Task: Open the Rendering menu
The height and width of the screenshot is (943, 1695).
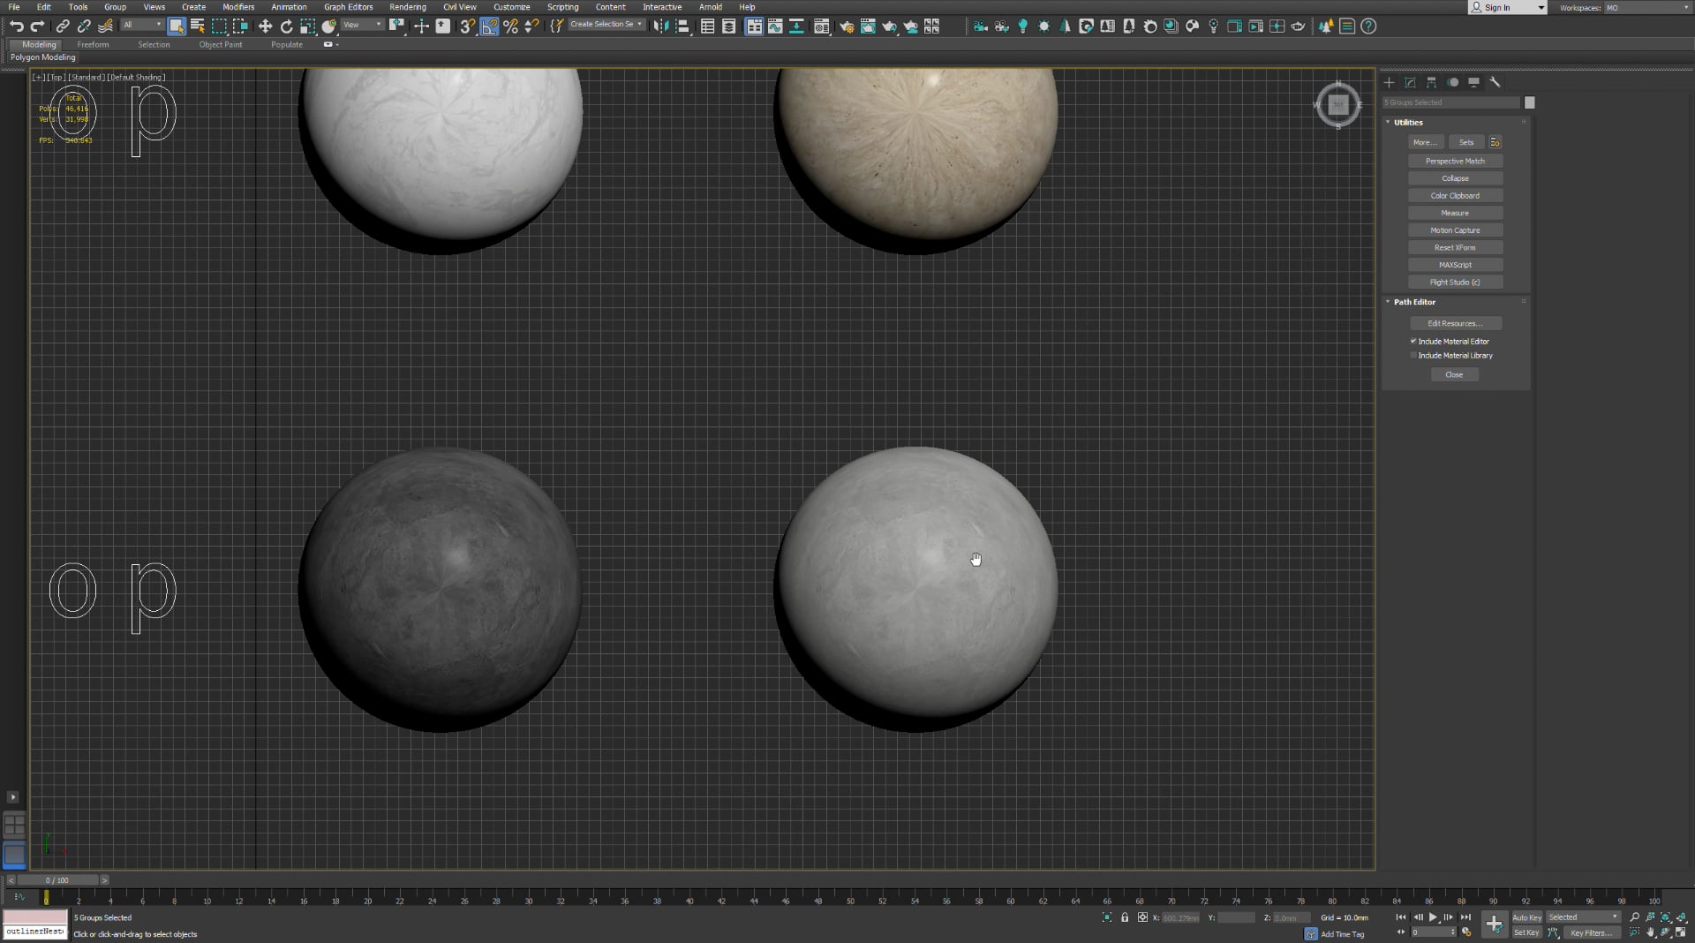Action: click(x=407, y=7)
